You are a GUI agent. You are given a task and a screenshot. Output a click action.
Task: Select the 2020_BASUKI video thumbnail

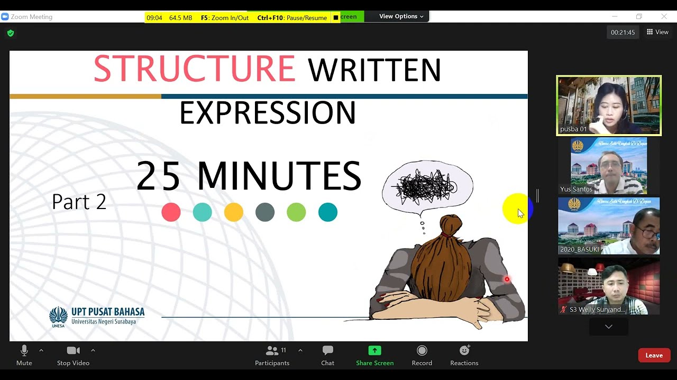pos(609,226)
